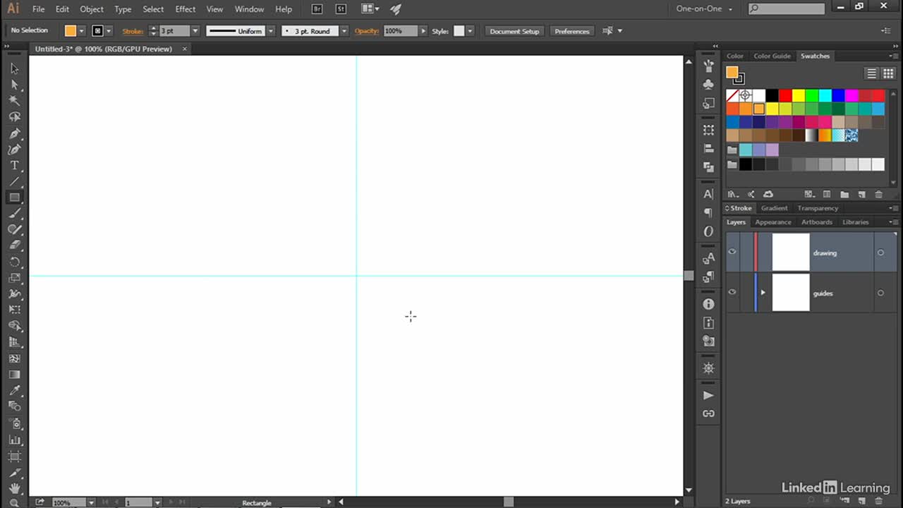Screen dimensions: 903x508
Task: Open the Info panel icon in dock
Action: click(708, 304)
